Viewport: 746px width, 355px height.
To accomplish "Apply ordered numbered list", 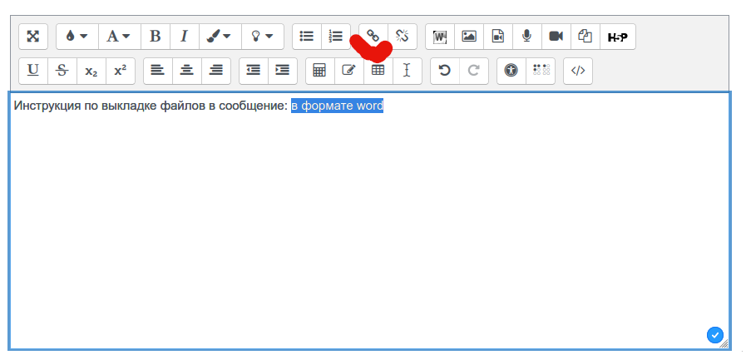I will pos(336,37).
